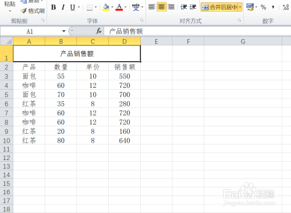Click the Name Box showing A1
The height and width of the screenshot is (213, 291).
tap(30, 31)
